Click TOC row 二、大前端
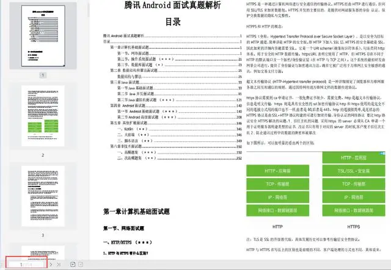 click(x=180, y=135)
